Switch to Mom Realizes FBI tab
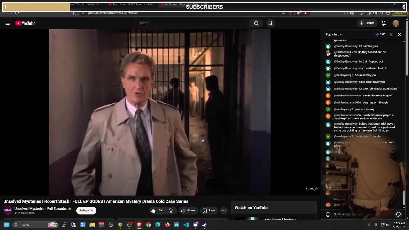This screenshot has width=409, height=230. pos(131,4)
